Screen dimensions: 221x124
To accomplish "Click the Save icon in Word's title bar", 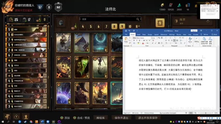I will tap(126, 31).
